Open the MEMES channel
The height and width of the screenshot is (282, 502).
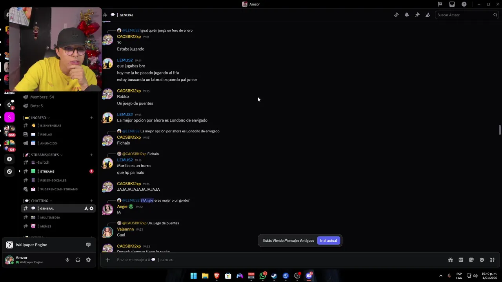pos(58,226)
